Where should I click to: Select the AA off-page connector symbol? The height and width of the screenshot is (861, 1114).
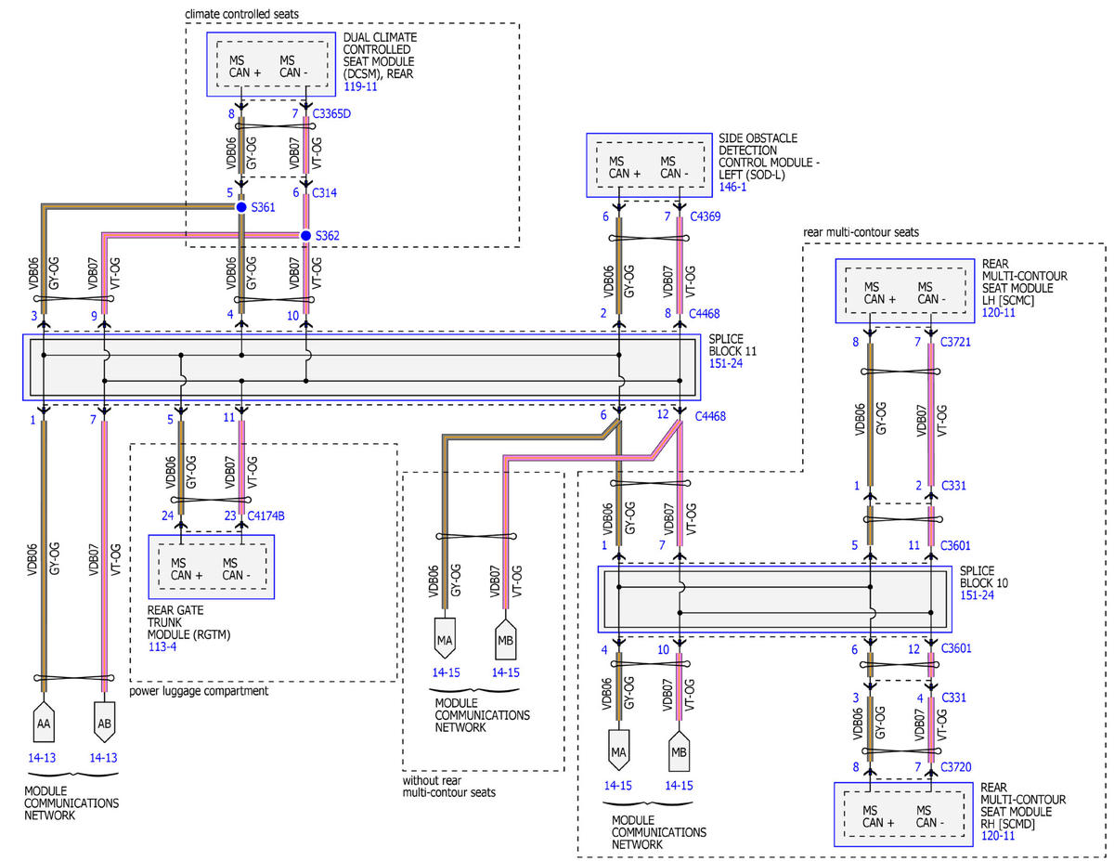[43, 723]
